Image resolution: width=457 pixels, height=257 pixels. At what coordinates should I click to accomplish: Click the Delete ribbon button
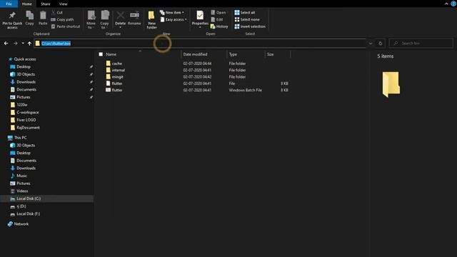click(120, 19)
